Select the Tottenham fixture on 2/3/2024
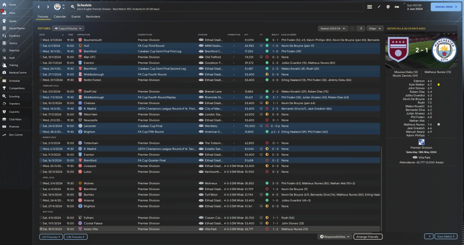Viewport: 464px width, 245px height. pos(210,143)
